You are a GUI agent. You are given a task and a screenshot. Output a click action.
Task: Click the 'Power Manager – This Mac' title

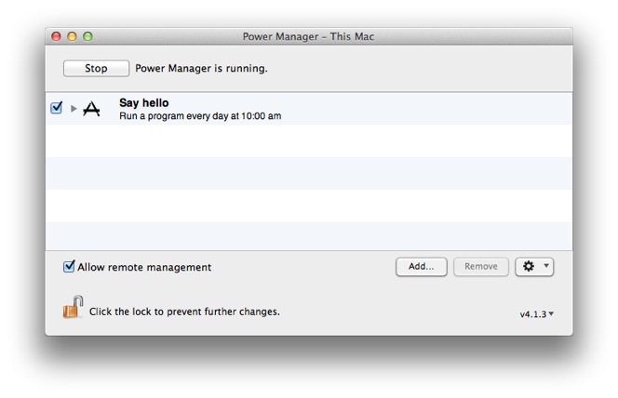(x=308, y=36)
